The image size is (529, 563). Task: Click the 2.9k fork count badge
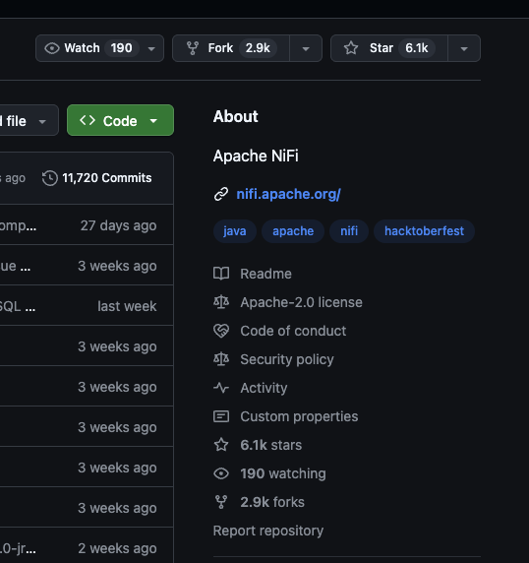click(x=258, y=48)
